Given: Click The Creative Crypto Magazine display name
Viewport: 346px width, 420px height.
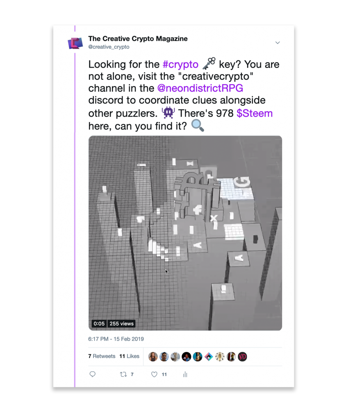Looking at the screenshot, I should (138, 39).
